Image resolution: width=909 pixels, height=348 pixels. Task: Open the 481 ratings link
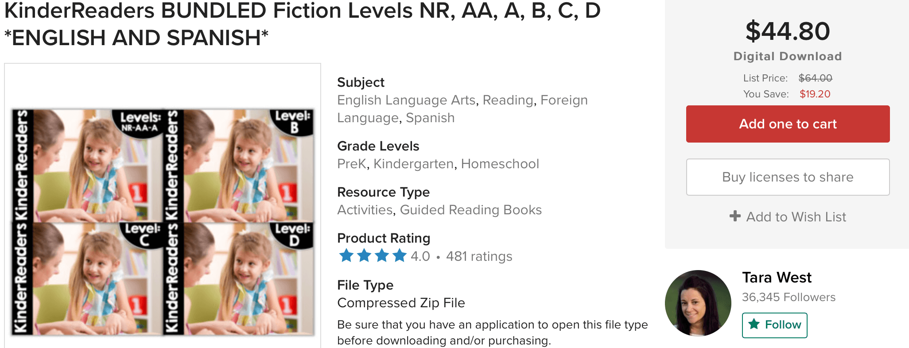(x=479, y=256)
